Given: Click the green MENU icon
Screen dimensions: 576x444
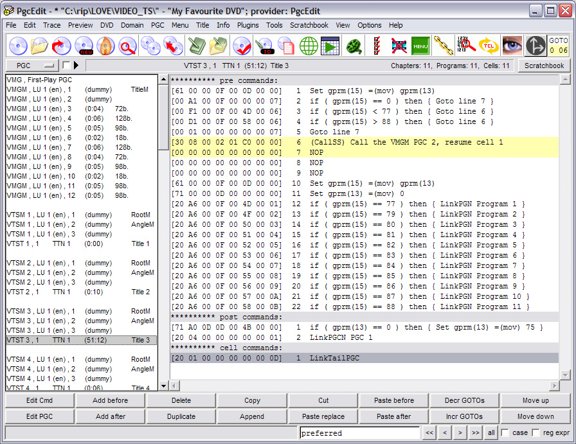Looking at the screenshot, I should tap(420, 46).
